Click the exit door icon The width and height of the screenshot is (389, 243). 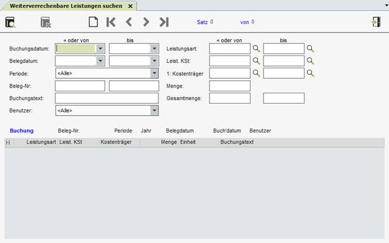pyautogui.click(x=376, y=22)
